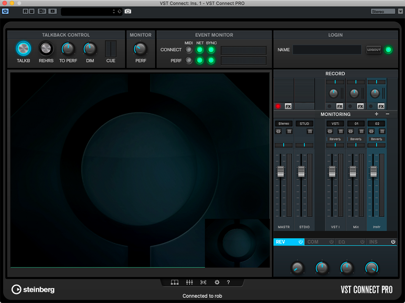This screenshot has height=303, width=405.
Task: Click the MASTR channel volume fader
Action: pos(281,172)
